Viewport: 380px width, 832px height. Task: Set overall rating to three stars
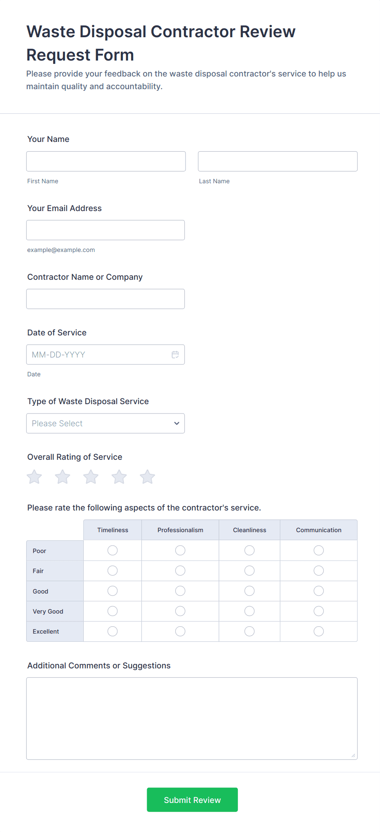[91, 477]
